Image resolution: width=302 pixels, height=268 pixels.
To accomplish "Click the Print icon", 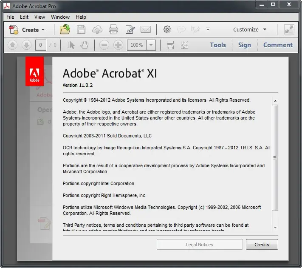I will pyautogui.click(x=113, y=29).
